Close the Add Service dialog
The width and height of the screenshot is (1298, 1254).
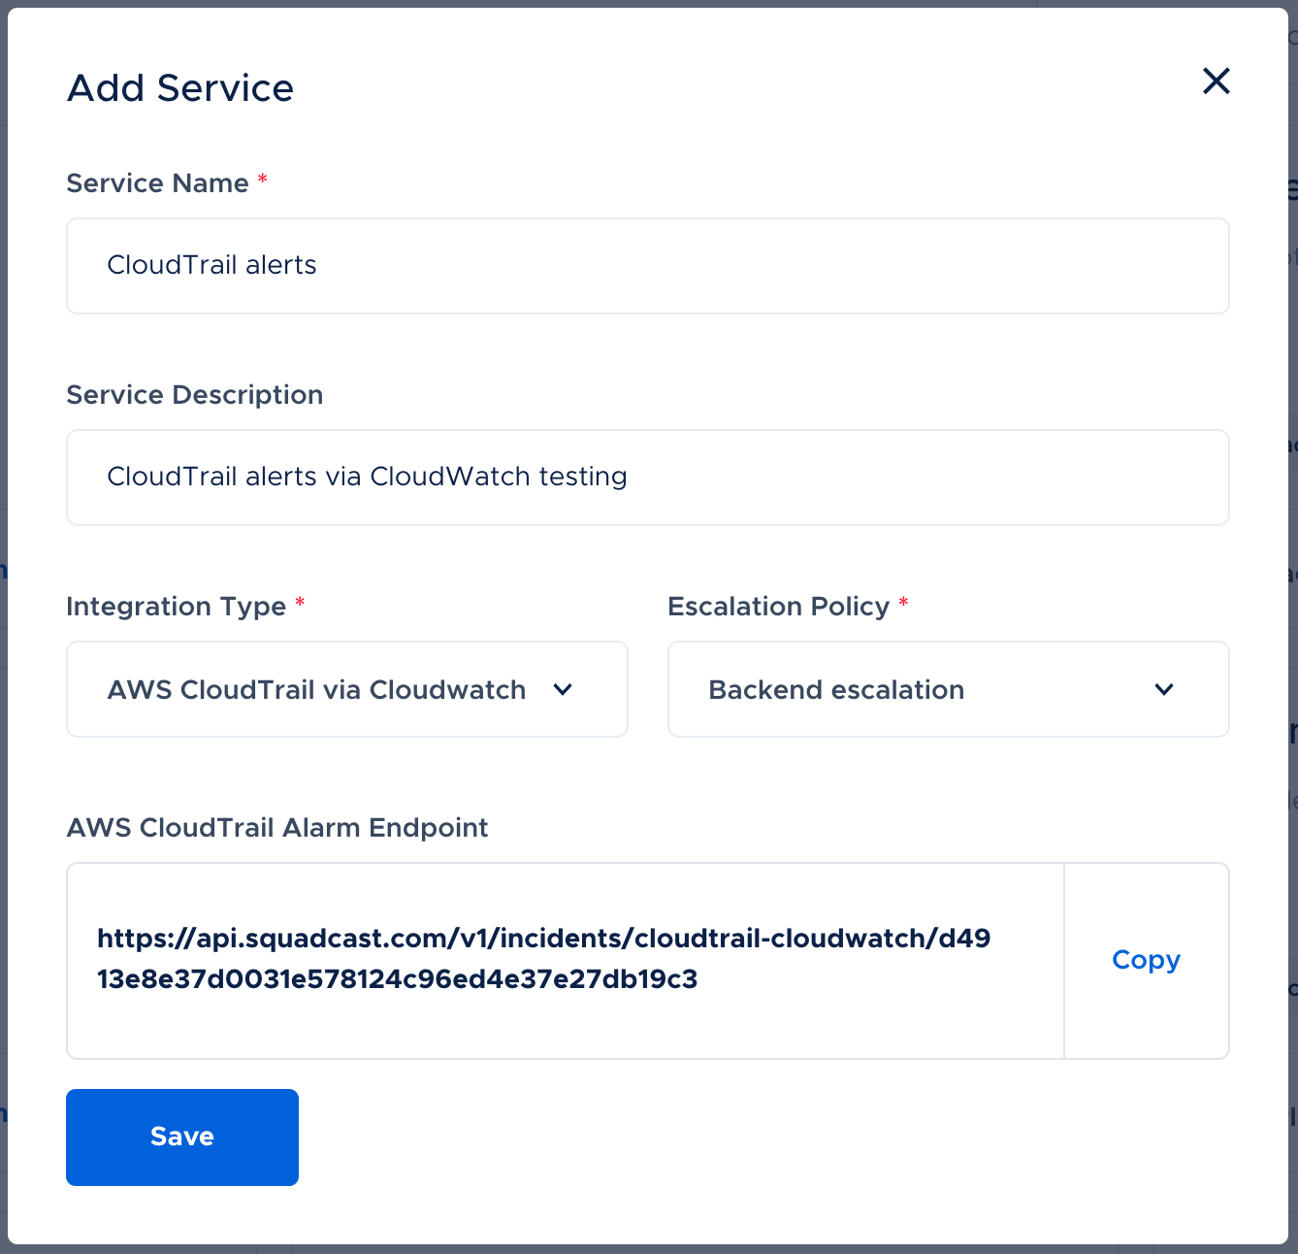[1216, 81]
